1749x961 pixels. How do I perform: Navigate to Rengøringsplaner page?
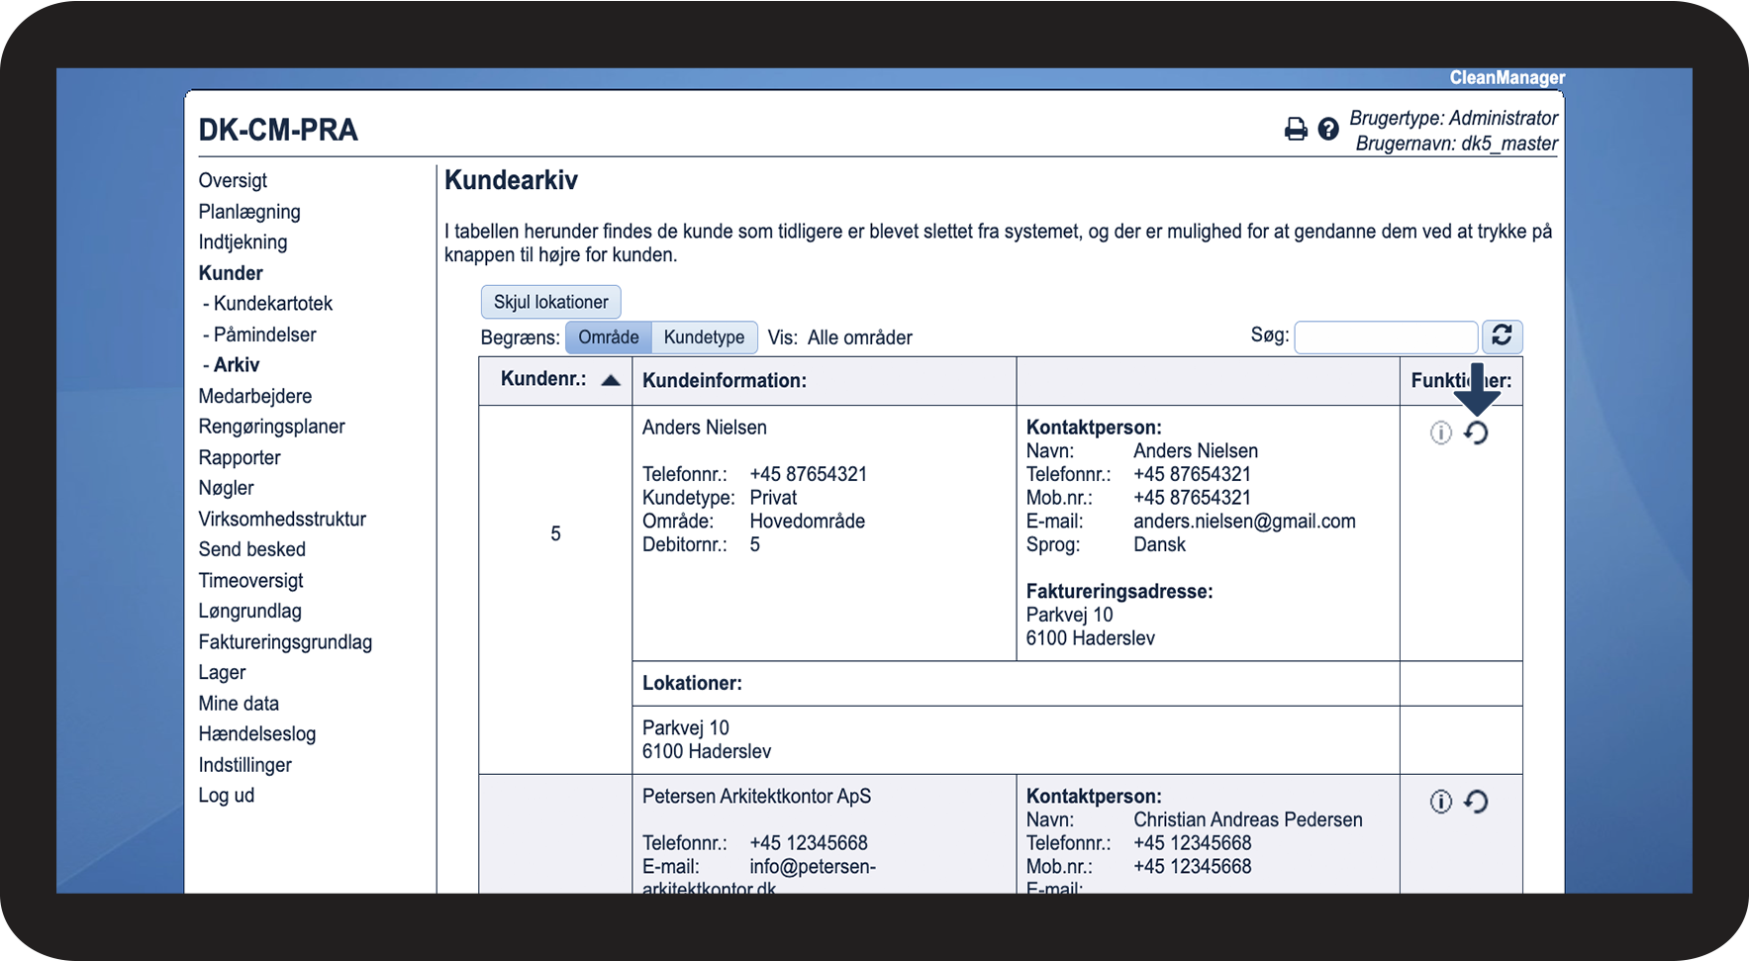(x=271, y=427)
